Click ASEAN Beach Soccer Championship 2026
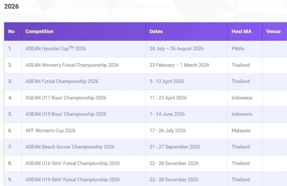The image size is (287, 186). point(70,147)
